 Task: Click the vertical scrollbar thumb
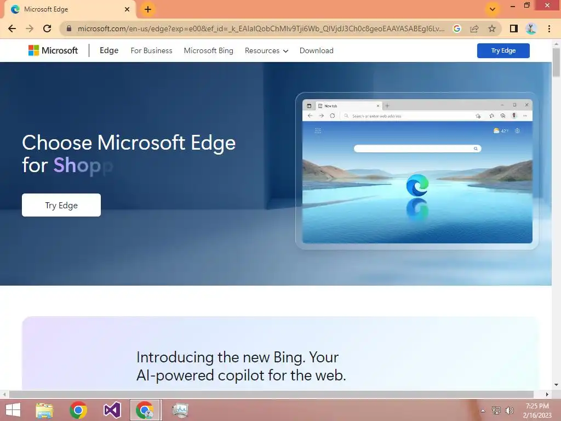click(556, 62)
